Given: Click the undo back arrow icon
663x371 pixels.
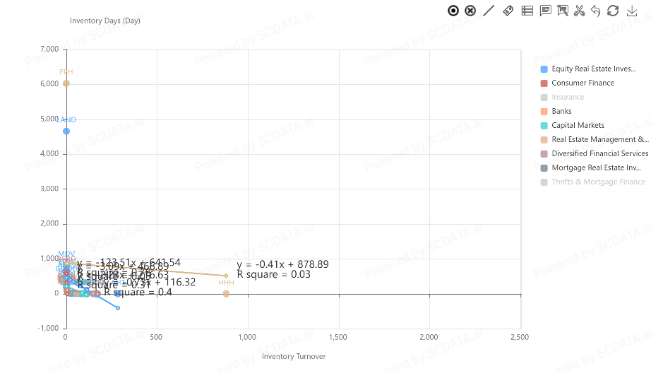Looking at the screenshot, I should [x=596, y=11].
